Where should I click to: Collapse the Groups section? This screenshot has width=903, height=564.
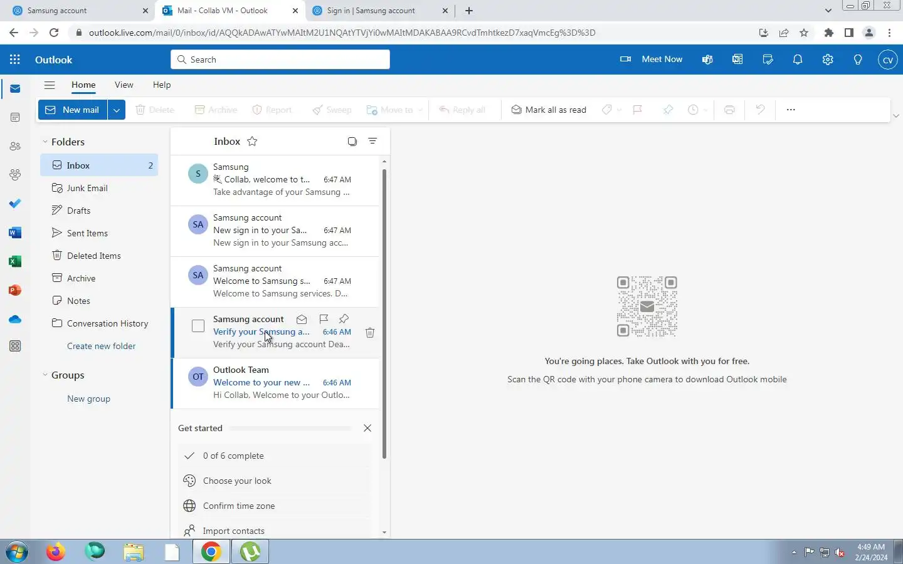click(45, 375)
